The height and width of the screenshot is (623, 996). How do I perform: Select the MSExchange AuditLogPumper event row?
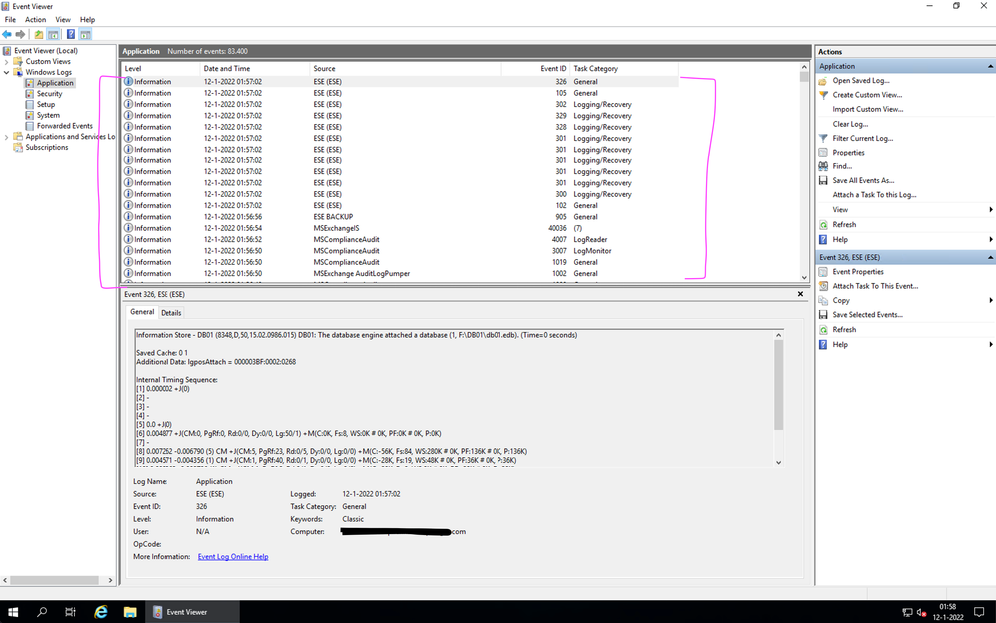(x=400, y=274)
